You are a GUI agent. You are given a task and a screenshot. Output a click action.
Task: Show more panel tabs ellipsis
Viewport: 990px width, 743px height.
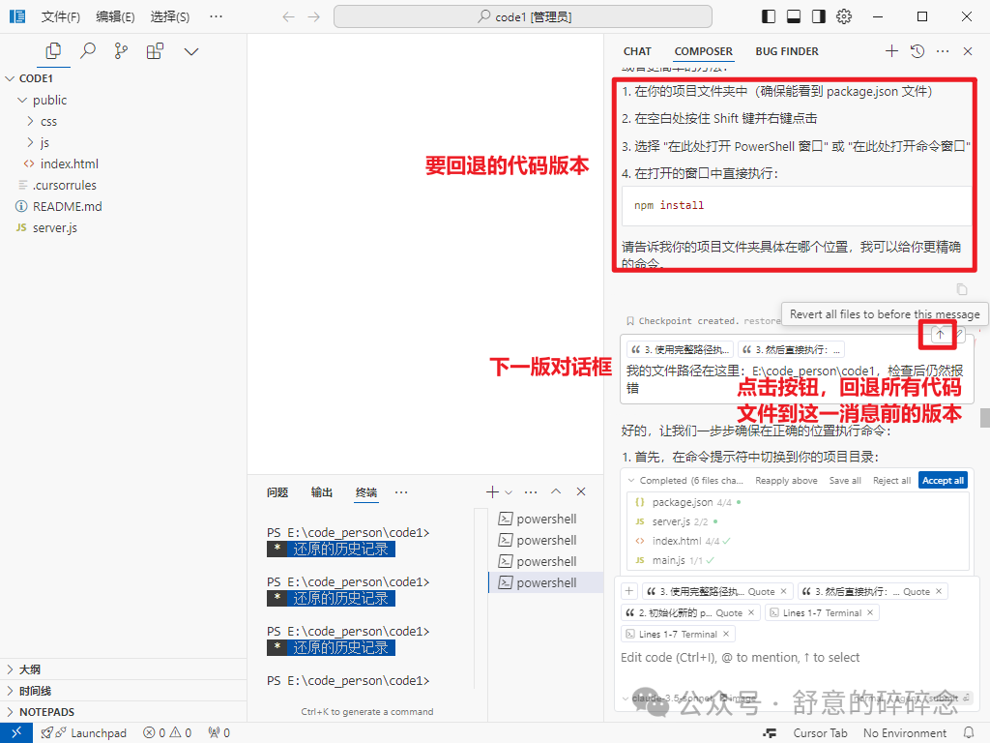pos(401,491)
